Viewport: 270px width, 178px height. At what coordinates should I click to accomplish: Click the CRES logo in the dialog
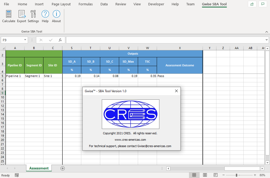pos(131,114)
